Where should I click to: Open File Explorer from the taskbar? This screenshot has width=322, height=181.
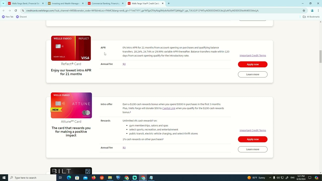coord(110,178)
